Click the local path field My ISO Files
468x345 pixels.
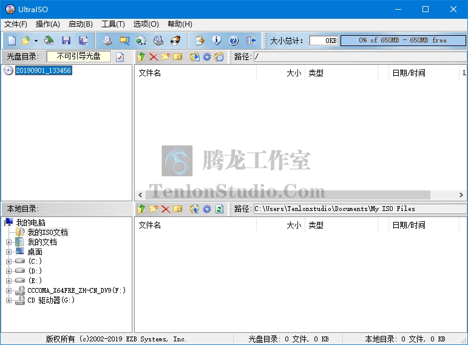tap(360, 209)
